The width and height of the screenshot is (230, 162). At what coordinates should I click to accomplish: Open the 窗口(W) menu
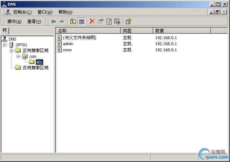pyautogui.click(x=45, y=12)
